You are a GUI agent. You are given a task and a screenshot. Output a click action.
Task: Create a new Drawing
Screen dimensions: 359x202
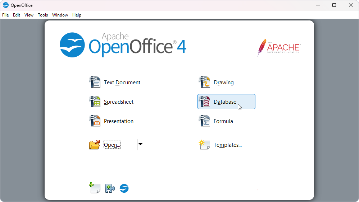[x=224, y=83]
